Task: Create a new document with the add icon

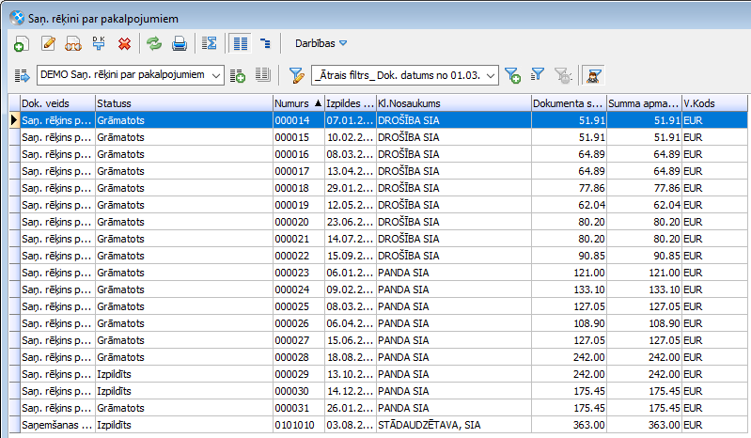Action: coord(21,43)
